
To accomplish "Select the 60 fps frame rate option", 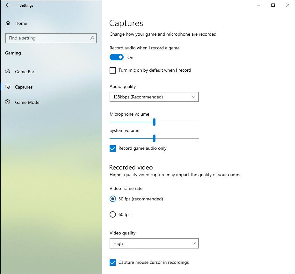I will coord(112,214).
